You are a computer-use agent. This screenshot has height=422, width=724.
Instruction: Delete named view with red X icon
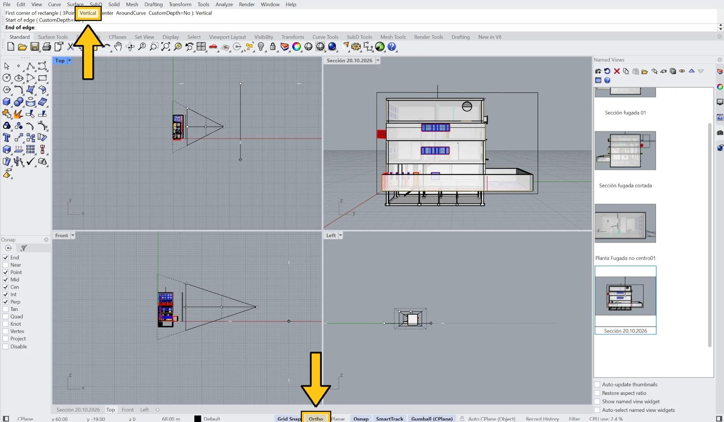click(617, 71)
